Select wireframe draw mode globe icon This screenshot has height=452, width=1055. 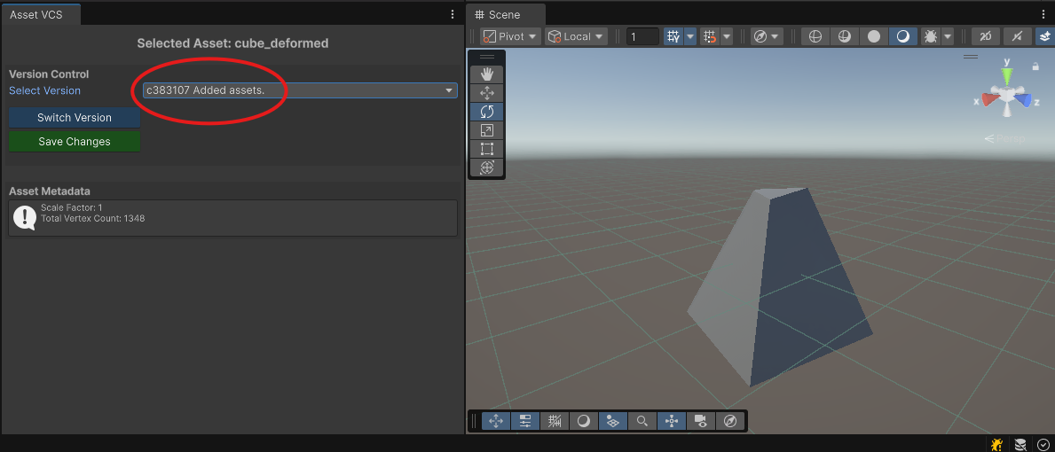pyautogui.click(x=815, y=36)
